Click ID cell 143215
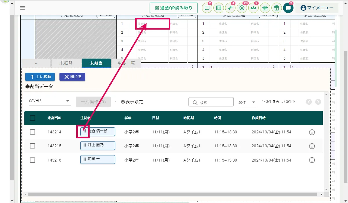Screen dimensions: 348x203 55,146
